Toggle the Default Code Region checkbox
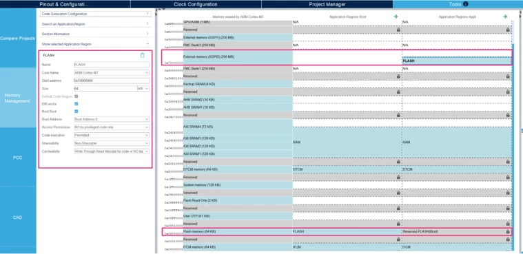The image size is (523, 254). point(76,96)
